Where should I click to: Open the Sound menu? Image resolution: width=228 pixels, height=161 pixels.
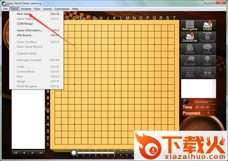[x=47, y=9]
